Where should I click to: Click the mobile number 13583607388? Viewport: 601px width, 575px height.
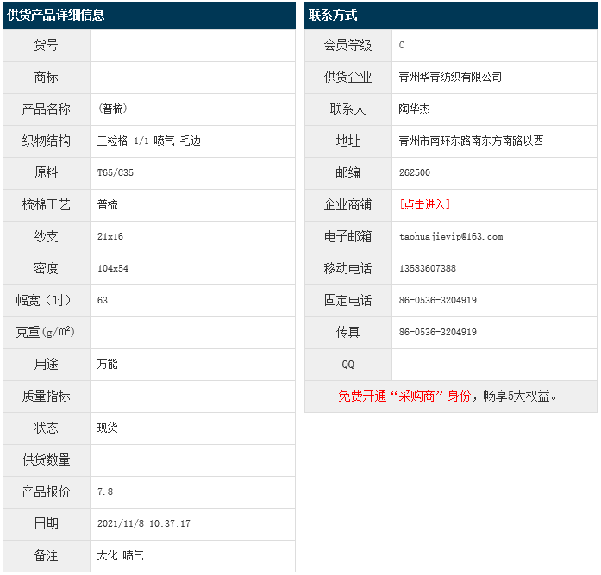coord(428,268)
